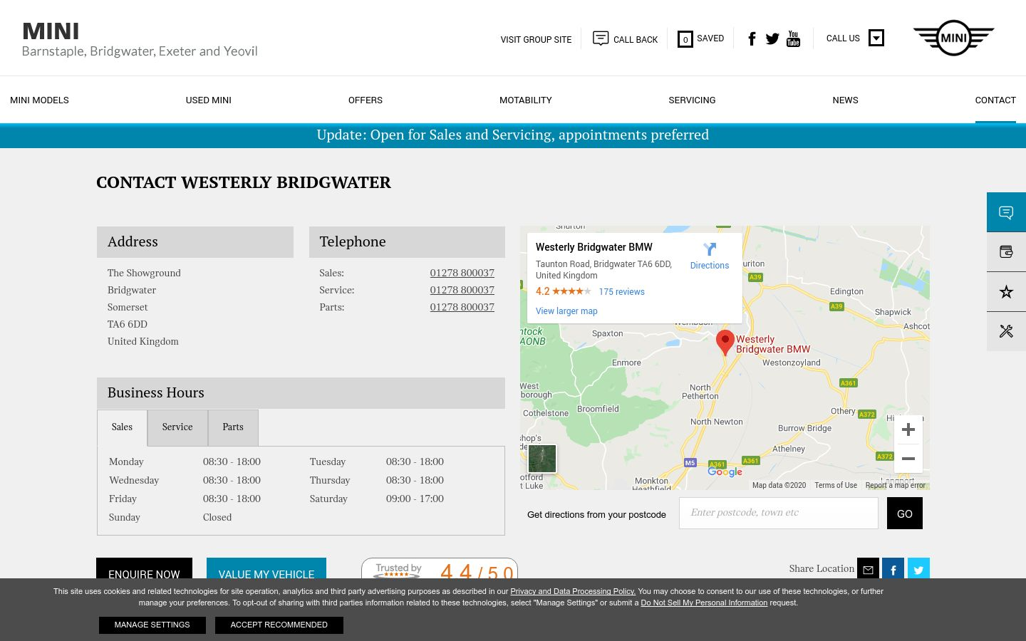Image resolution: width=1026 pixels, height=641 pixels.
Task: Open View larger map link
Action: tap(566, 311)
